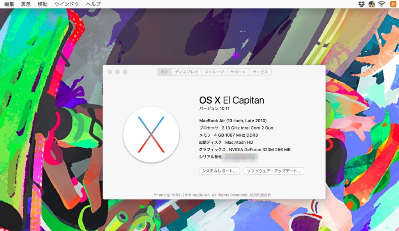The height and width of the screenshot is (231, 399).
Task: Open the ヘルプ menu
Action: 94,4
